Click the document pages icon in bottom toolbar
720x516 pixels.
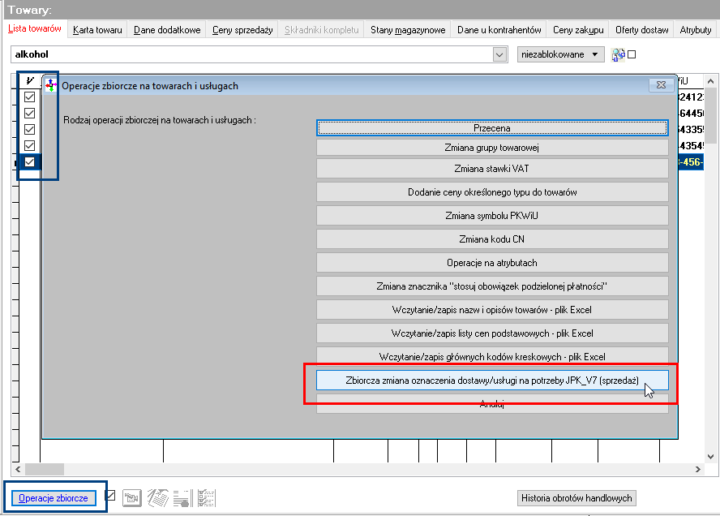pyautogui.click(x=157, y=498)
